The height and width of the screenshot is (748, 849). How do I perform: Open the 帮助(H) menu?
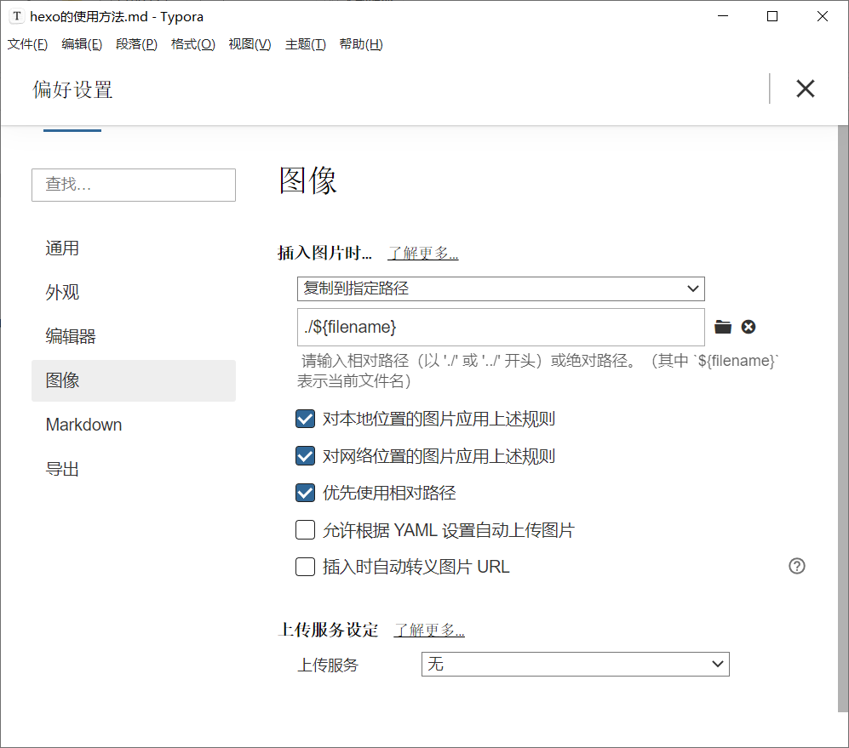pos(361,44)
